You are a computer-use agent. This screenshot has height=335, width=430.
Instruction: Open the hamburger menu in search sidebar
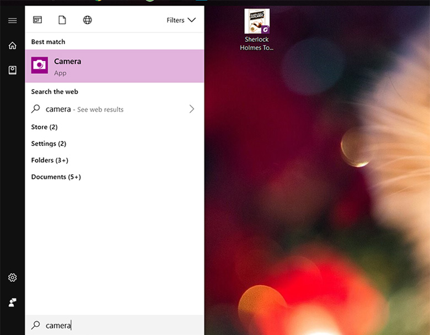12,21
